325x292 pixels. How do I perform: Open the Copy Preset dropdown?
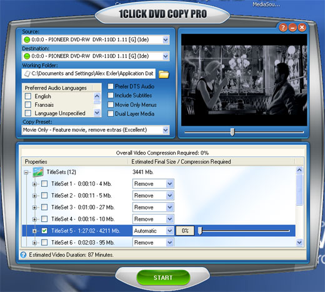(166, 130)
